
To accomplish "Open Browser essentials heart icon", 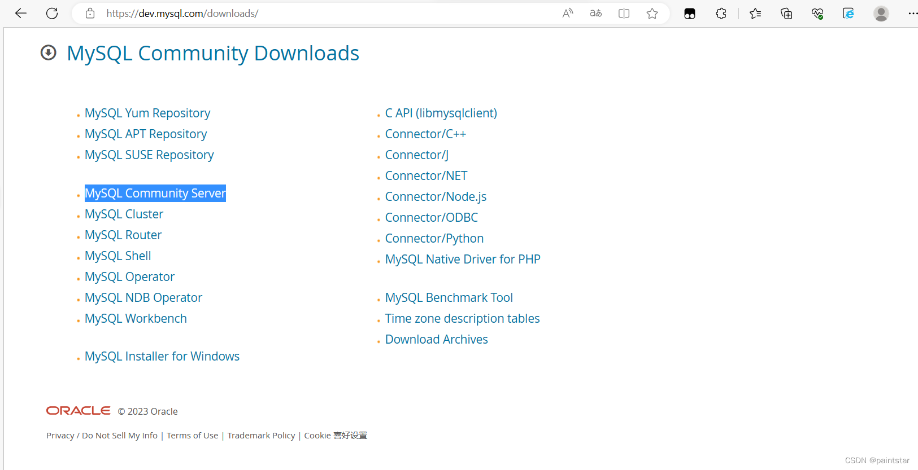I will click(817, 13).
